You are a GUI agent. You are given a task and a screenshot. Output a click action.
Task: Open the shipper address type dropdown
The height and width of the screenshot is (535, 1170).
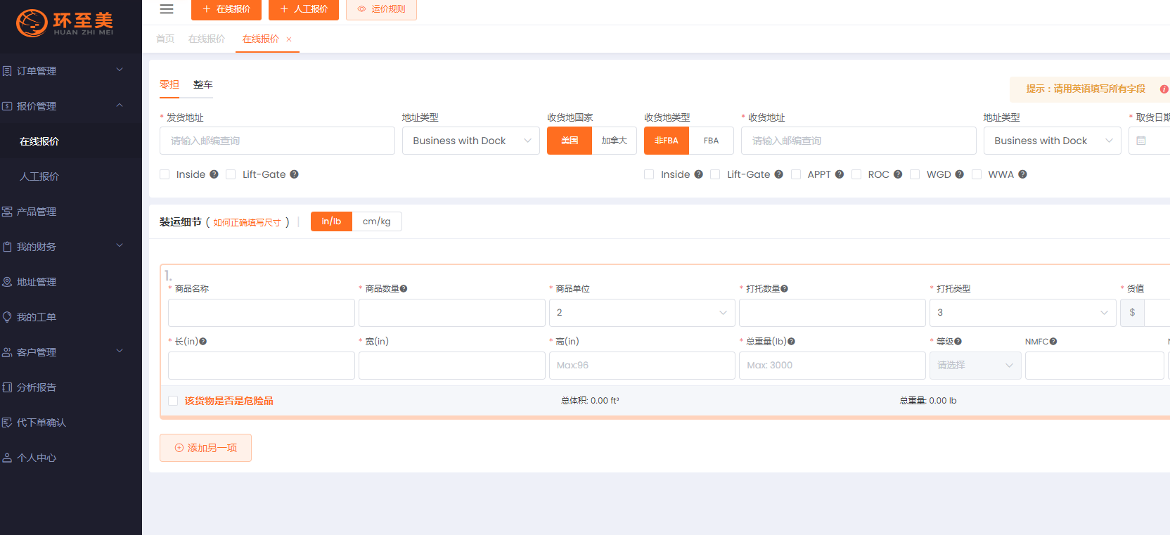pos(470,141)
